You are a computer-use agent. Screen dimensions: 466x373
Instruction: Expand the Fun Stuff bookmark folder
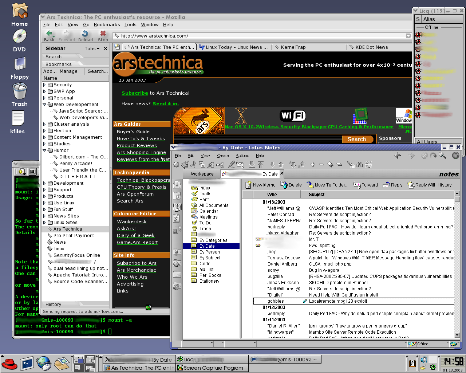[x=45, y=209]
